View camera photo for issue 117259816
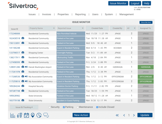162x124 pixels. 23,81
